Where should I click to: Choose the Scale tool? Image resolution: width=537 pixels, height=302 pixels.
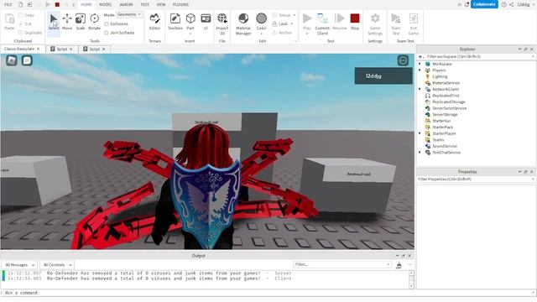[x=81, y=21]
